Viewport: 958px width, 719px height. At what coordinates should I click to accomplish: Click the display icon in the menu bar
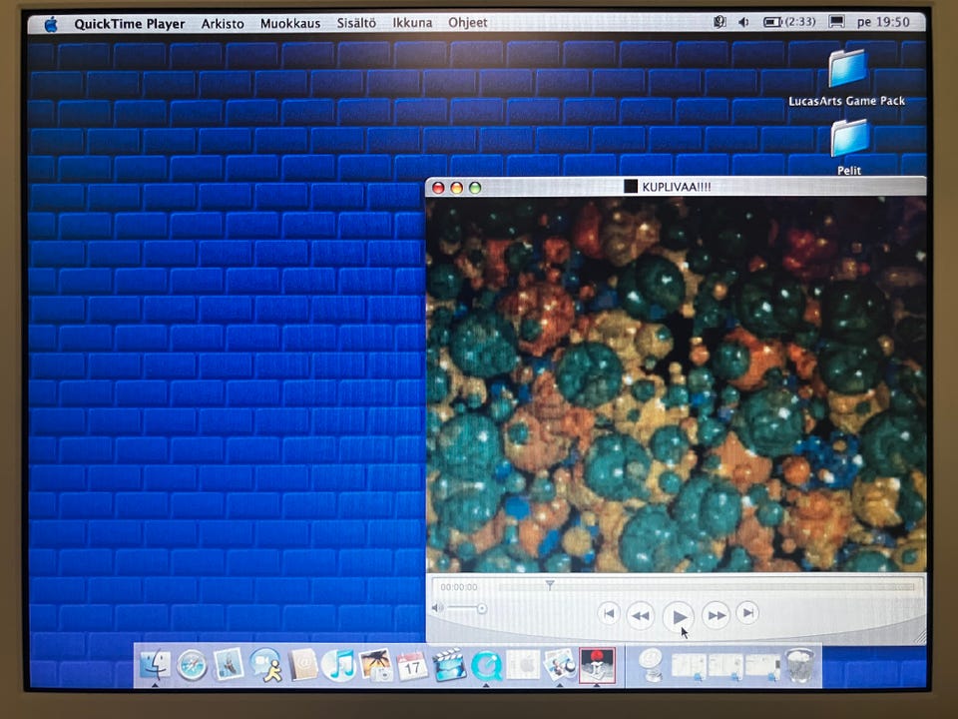(x=836, y=22)
